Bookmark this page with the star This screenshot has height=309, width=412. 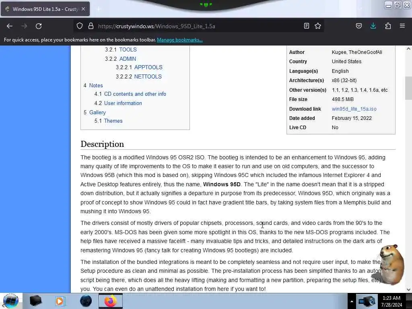click(318, 26)
